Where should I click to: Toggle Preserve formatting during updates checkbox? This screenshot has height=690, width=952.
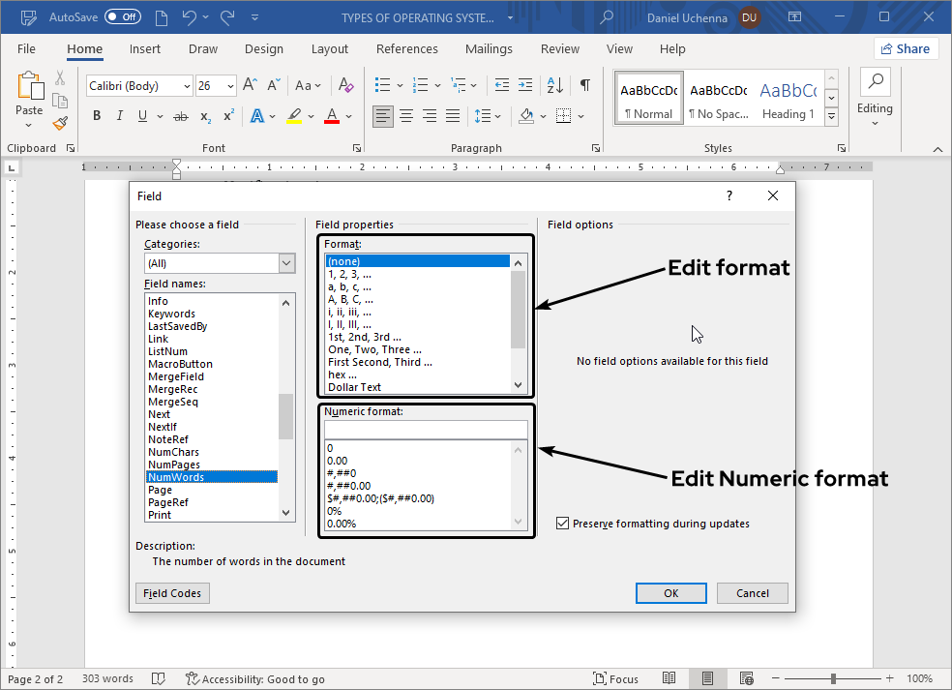(563, 524)
